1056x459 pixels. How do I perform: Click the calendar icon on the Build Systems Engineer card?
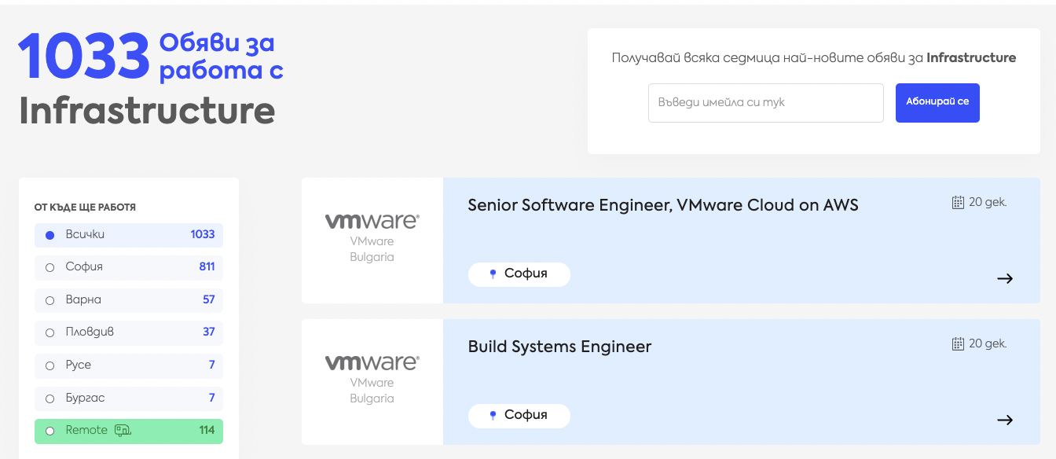point(958,343)
